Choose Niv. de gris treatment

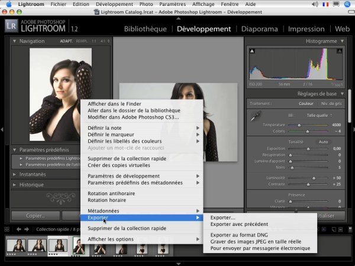(331, 104)
